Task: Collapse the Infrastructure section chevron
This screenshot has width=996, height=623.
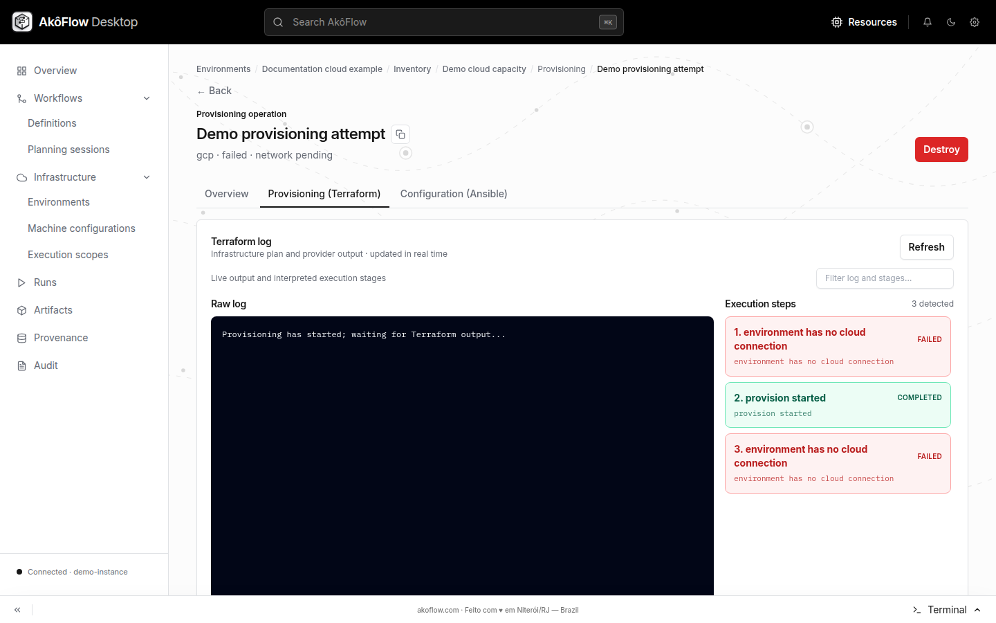Action: [x=147, y=177]
